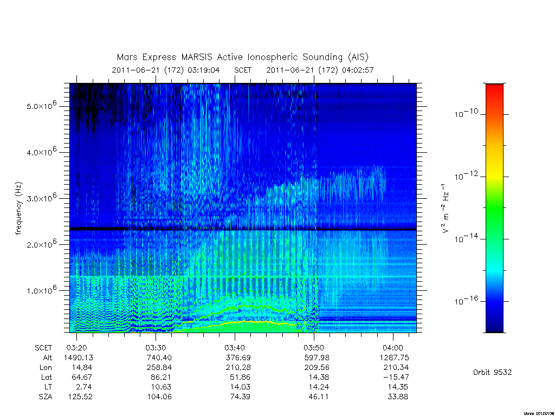Click the '4.0×10^6' frequency tick label

click(42, 152)
